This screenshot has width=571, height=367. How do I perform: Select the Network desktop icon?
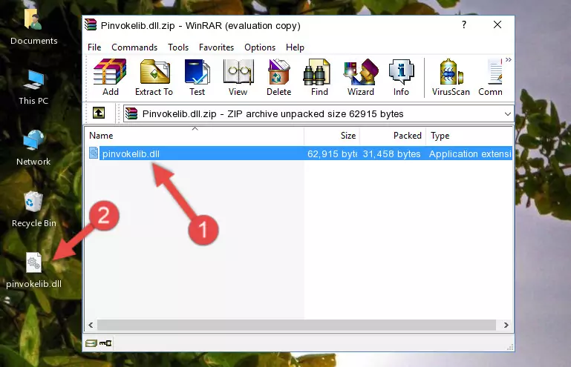point(33,148)
